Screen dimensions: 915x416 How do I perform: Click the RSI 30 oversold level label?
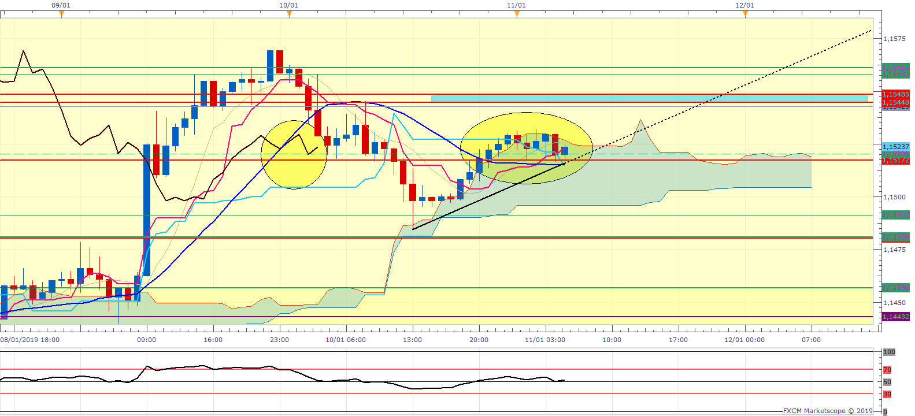tap(887, 394)
